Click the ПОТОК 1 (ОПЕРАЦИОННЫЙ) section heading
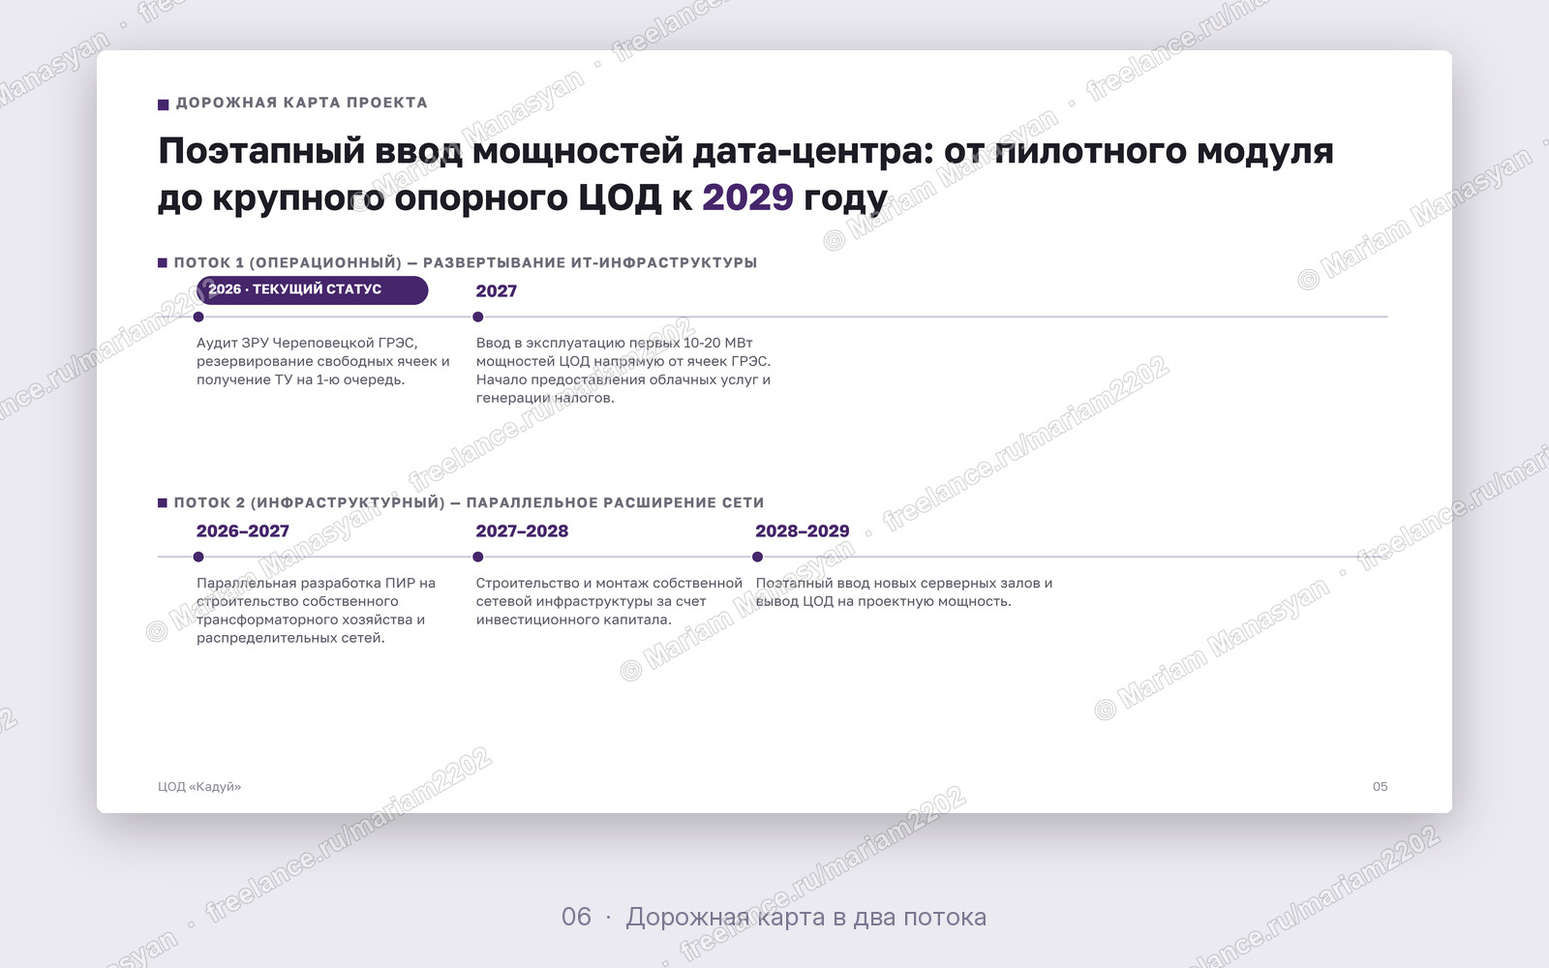Viewport: 1549px width, 968px height. [465, 262]
